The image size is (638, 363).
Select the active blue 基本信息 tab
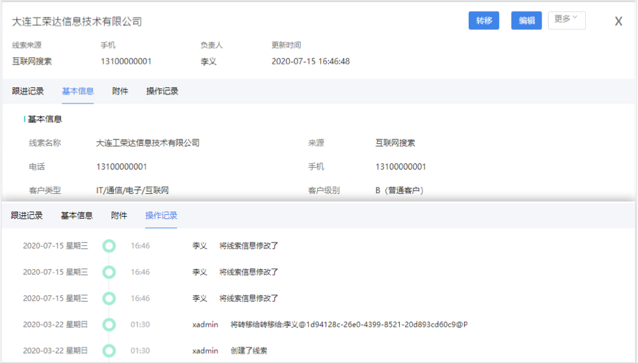(x=77, y=91)
